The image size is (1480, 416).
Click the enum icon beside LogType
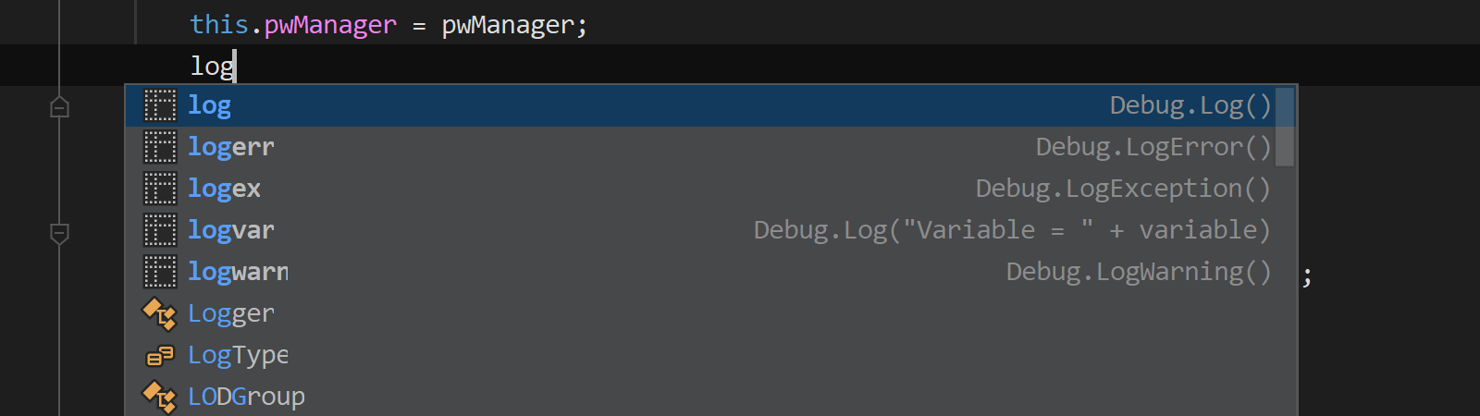coord(159,356)
